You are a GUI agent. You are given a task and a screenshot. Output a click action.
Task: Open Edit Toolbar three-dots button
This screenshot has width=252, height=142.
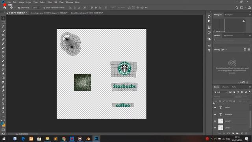click(x=3, y=116)
